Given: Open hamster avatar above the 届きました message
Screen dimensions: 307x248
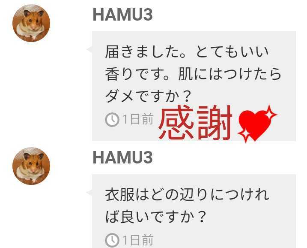Looking at the screenshot, I should pos(31,23).
